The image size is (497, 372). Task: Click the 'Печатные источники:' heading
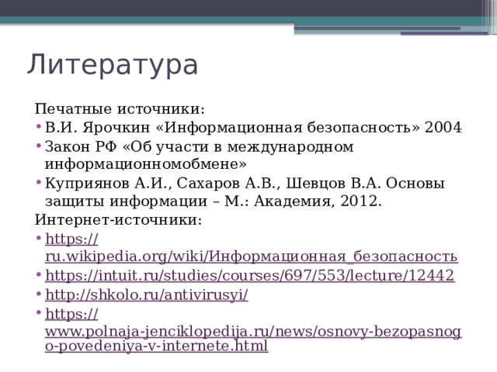tap(120, 108)
